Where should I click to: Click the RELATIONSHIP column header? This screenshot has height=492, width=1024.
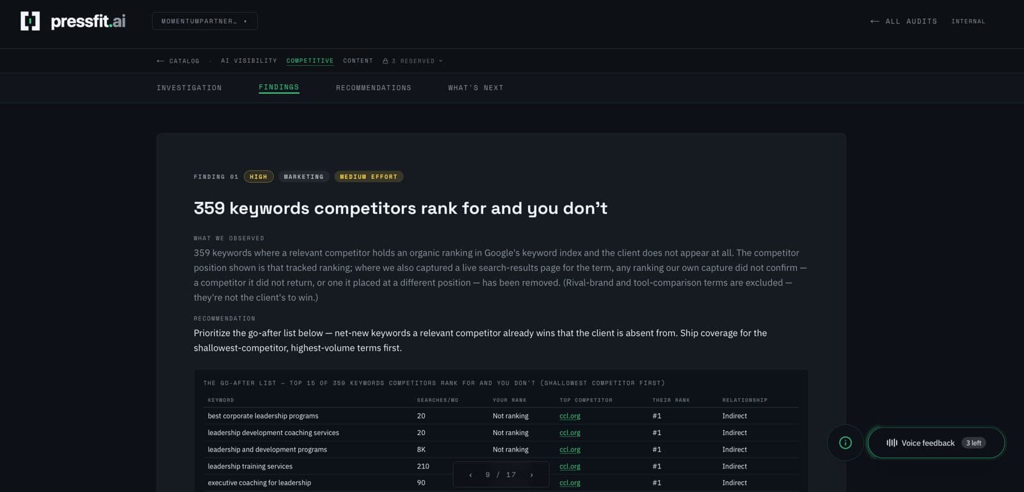(x=745, y=400)
